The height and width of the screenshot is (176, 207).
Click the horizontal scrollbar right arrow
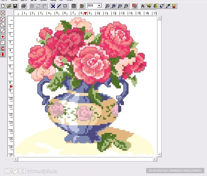coord(155,159)
